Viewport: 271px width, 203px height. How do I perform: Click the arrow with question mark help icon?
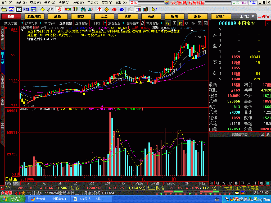154,9
